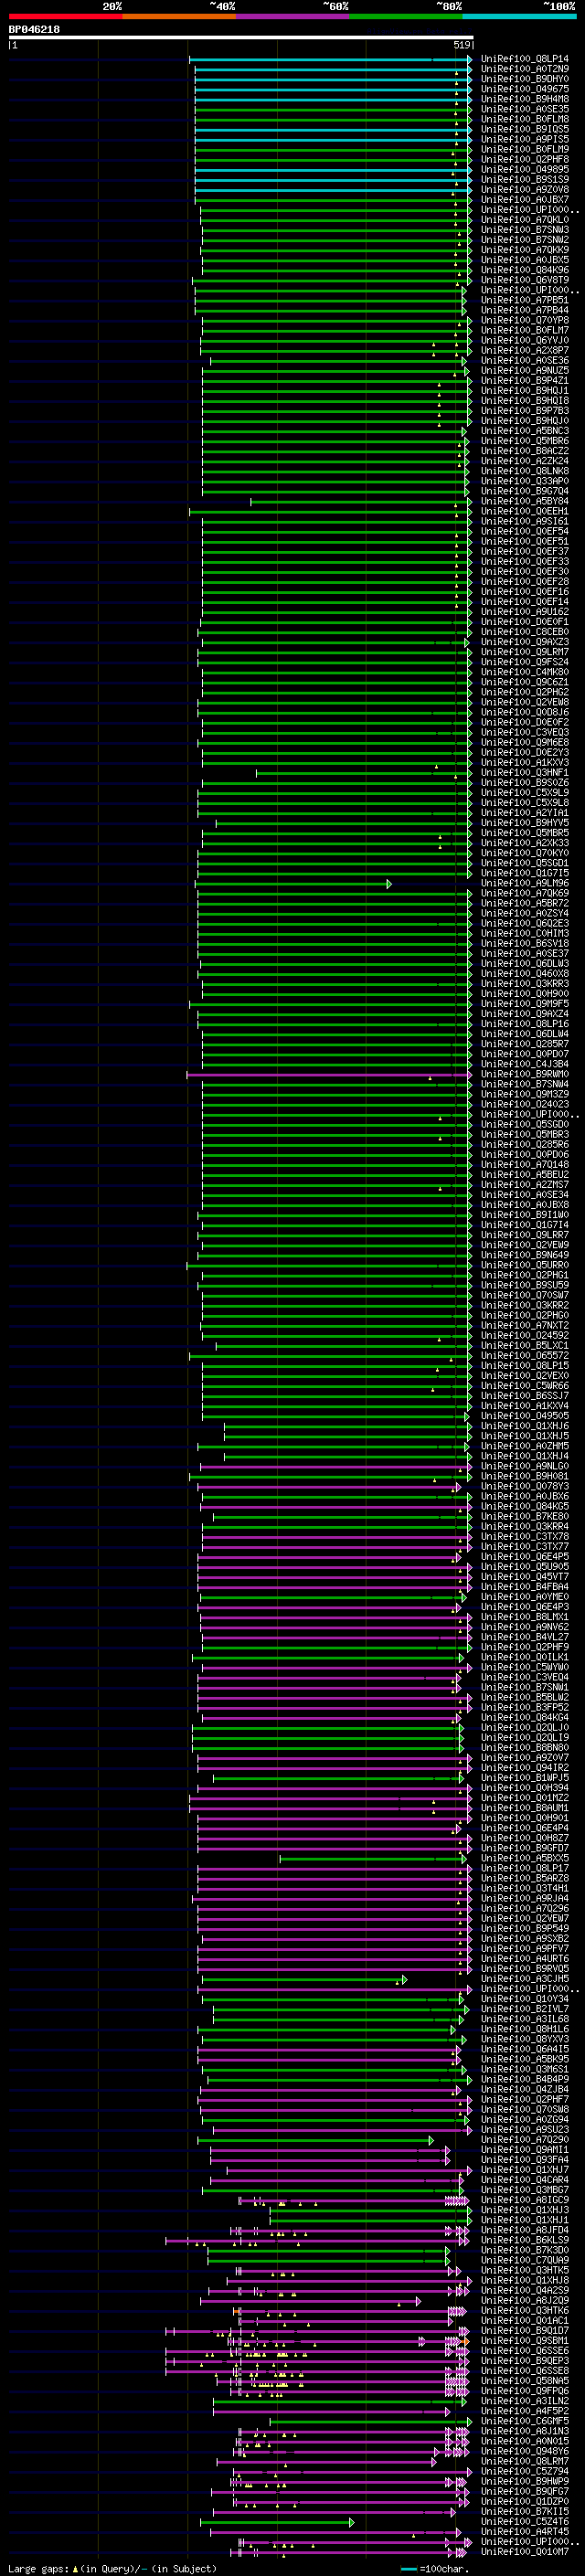The height and width of the screenshot is (2576, 585).
Task: Open hit UniRef100_A5BY84
Action: point(525,501)
